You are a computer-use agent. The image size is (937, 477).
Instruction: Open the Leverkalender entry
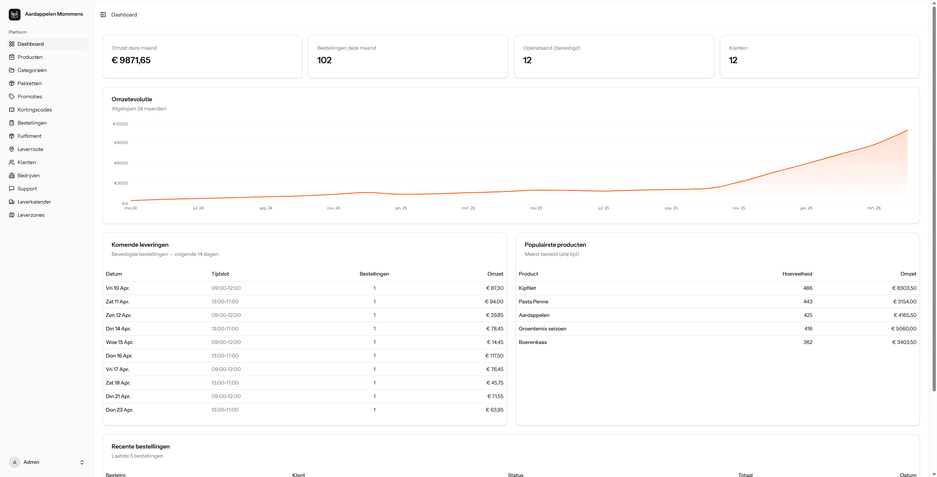(x=34, y=202)
